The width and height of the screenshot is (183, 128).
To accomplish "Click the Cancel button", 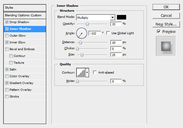I will (x=166, y=16).
